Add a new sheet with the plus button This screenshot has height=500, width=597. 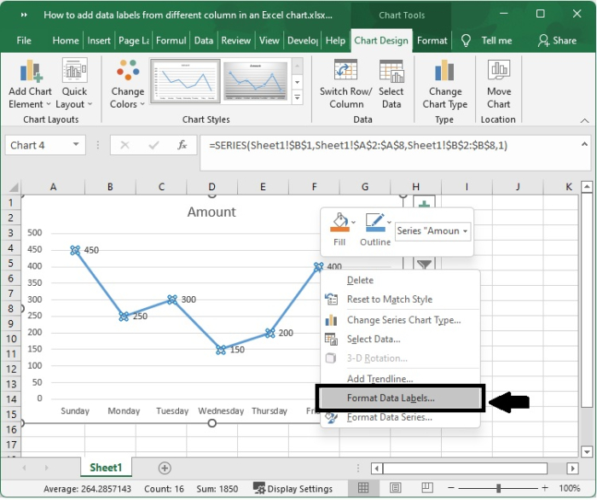165,468
